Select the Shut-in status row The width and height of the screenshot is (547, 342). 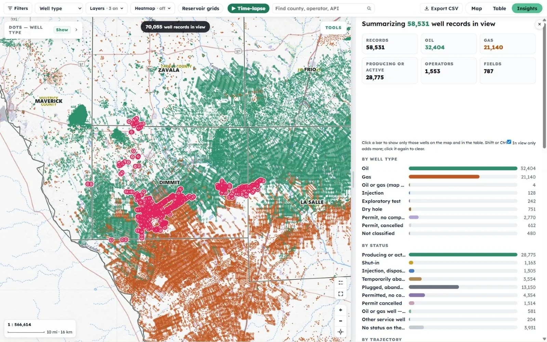click(449, 263)
